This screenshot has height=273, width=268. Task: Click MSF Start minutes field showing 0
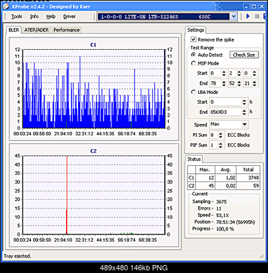coord(215,73)
